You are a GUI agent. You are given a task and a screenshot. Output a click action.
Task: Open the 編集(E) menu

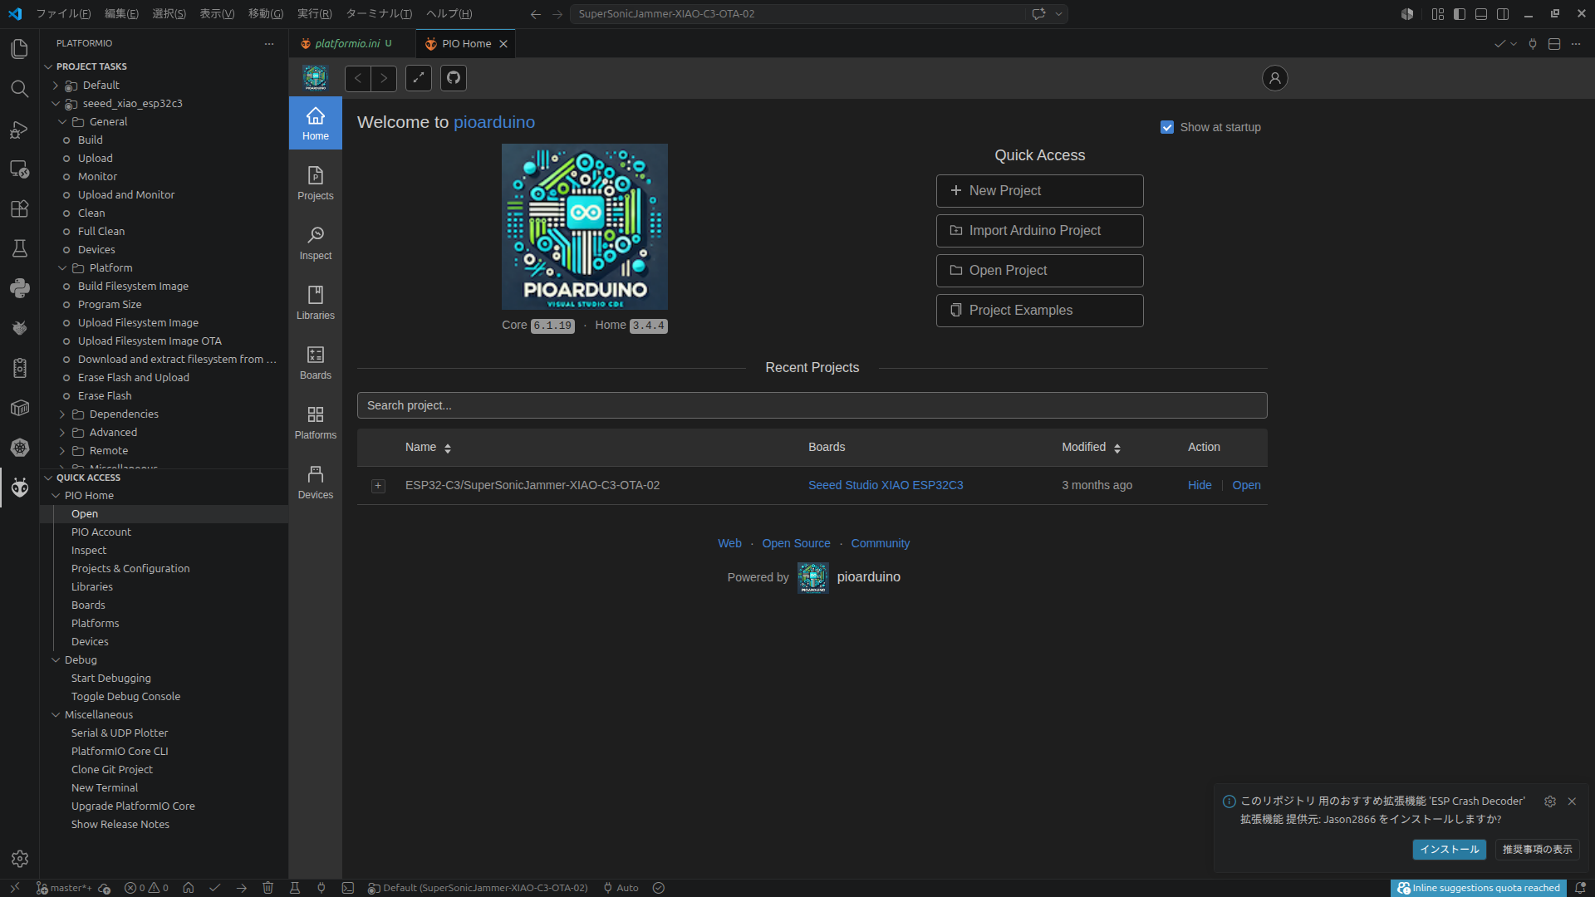click(121, 14)
